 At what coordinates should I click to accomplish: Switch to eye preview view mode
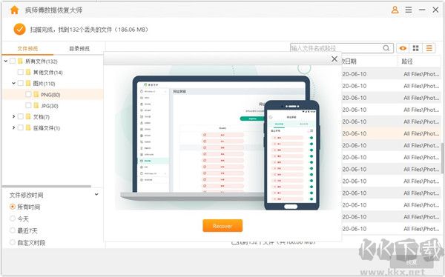403,48
